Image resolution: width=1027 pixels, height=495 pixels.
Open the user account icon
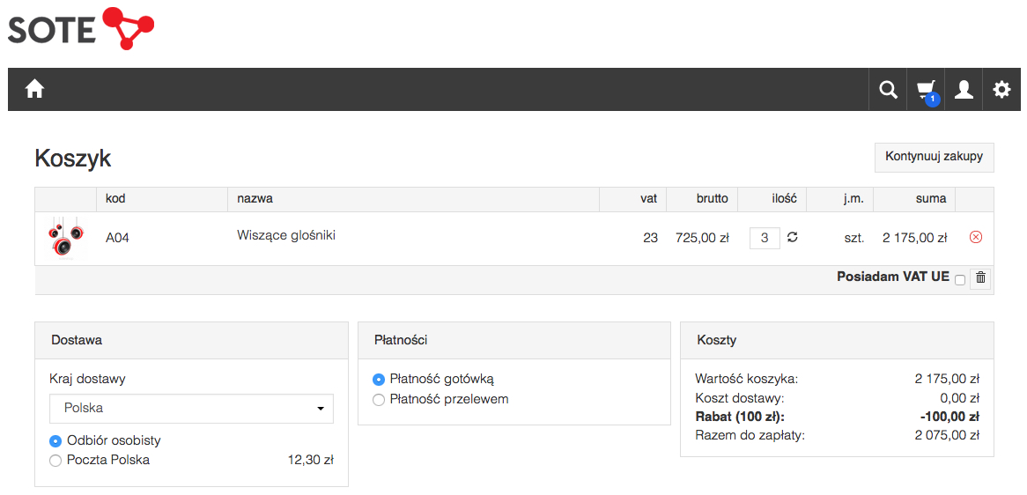(x=964, y=89)
